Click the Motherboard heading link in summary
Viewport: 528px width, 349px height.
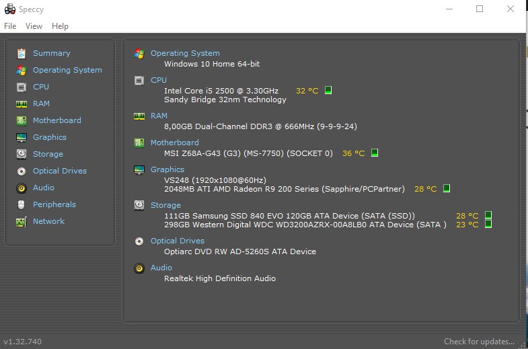click(x=174, y=143)
